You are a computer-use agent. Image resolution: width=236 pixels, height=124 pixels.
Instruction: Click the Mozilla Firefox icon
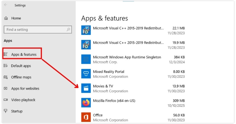86,103
